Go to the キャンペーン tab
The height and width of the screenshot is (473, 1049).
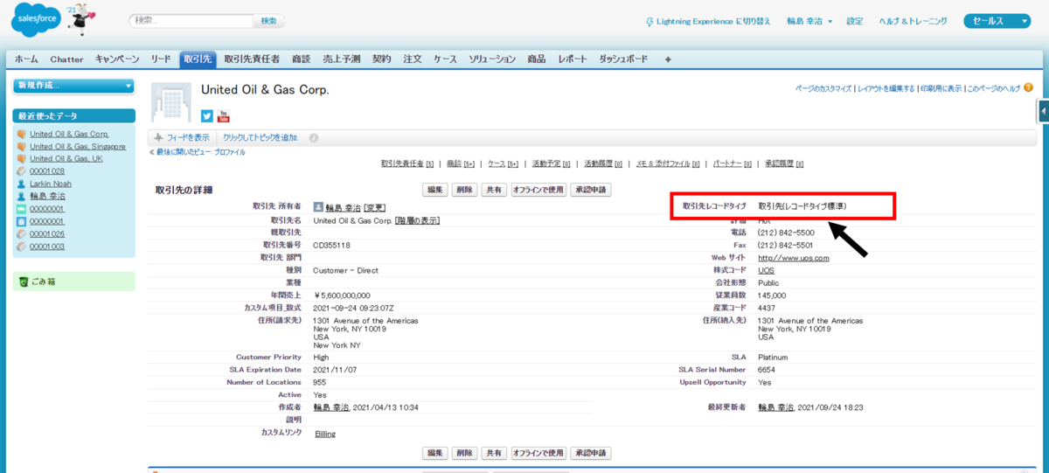117,59
